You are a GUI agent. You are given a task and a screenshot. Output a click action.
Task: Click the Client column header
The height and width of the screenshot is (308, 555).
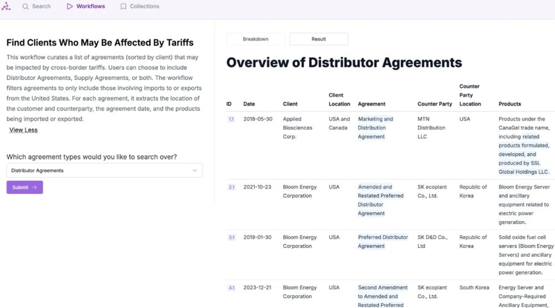290,104
